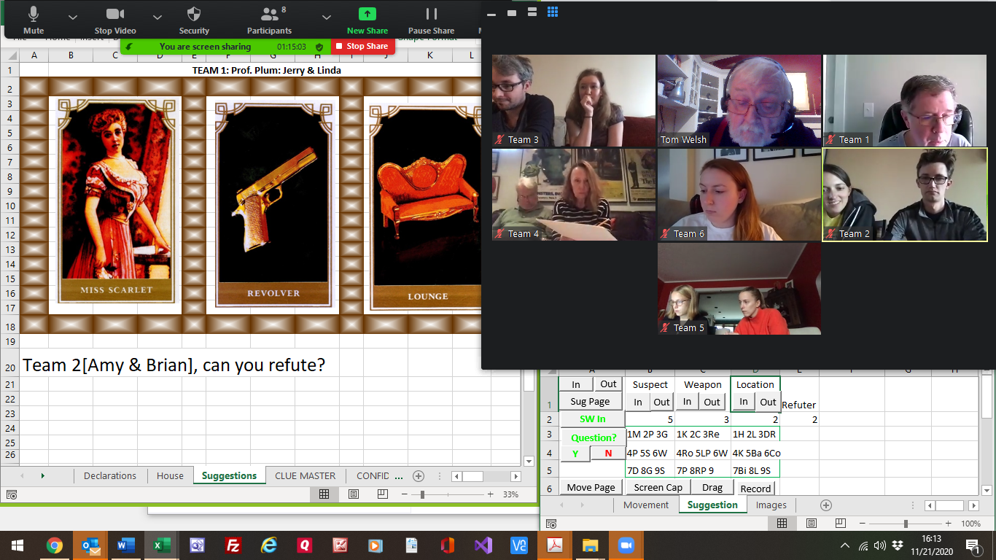Click the red N button
The width and height of the screenshot is (996, 560).
coord(608,454)
